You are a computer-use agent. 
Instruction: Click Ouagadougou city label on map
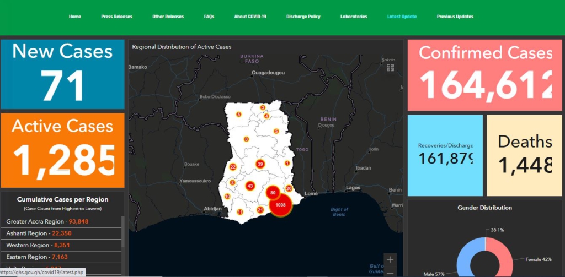269,73
